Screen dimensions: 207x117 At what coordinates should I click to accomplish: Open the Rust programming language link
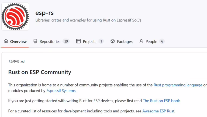[178, 85]
